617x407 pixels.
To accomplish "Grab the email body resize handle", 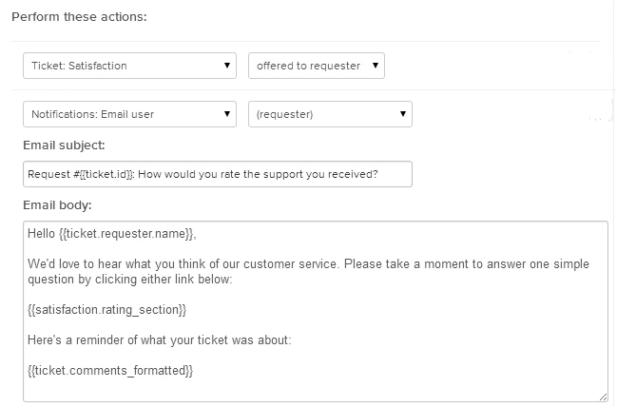I will pyautogui.click(x=603, y=396).
